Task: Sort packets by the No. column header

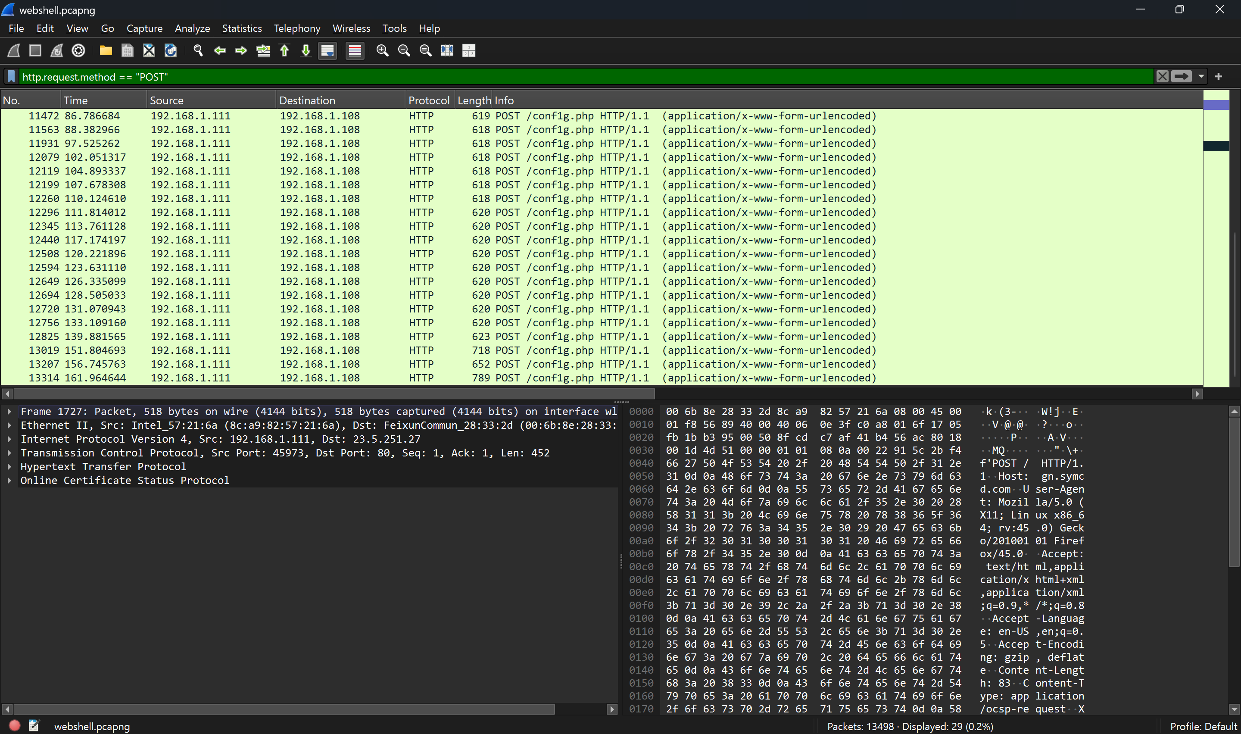Action: (31, 100)
